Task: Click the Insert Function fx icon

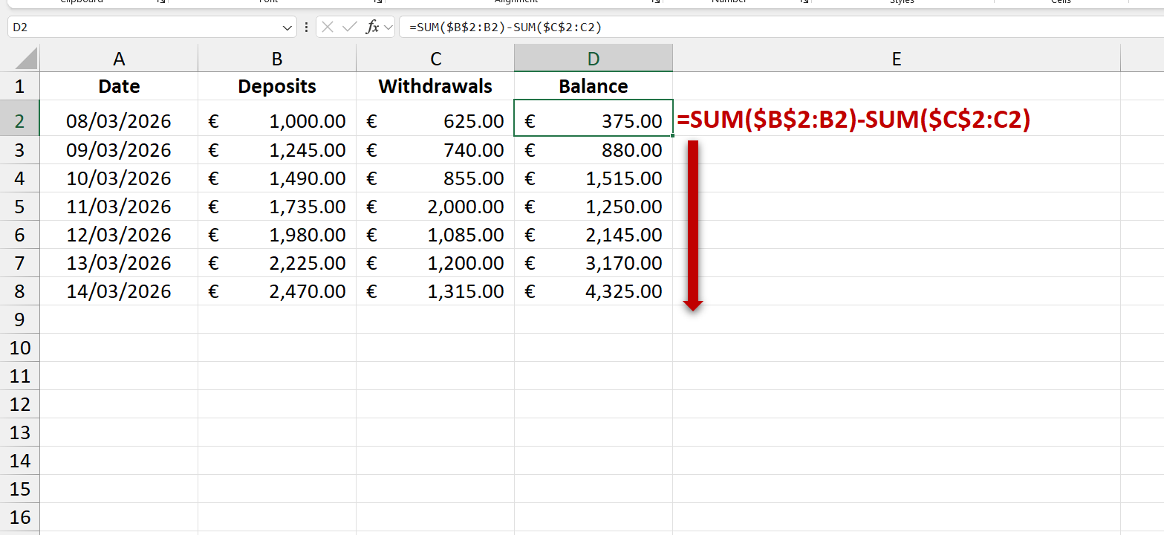Action: 372,27
